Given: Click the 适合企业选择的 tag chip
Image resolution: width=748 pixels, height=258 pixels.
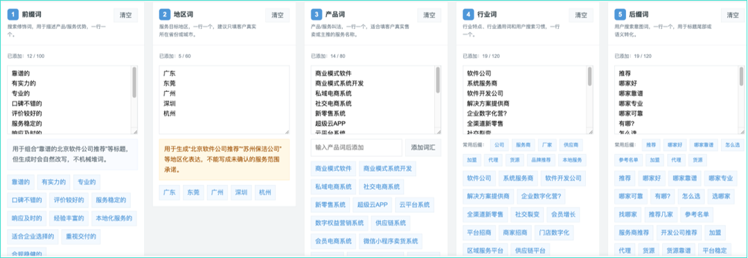Looking at the screenshot, I should coord(33,237).
